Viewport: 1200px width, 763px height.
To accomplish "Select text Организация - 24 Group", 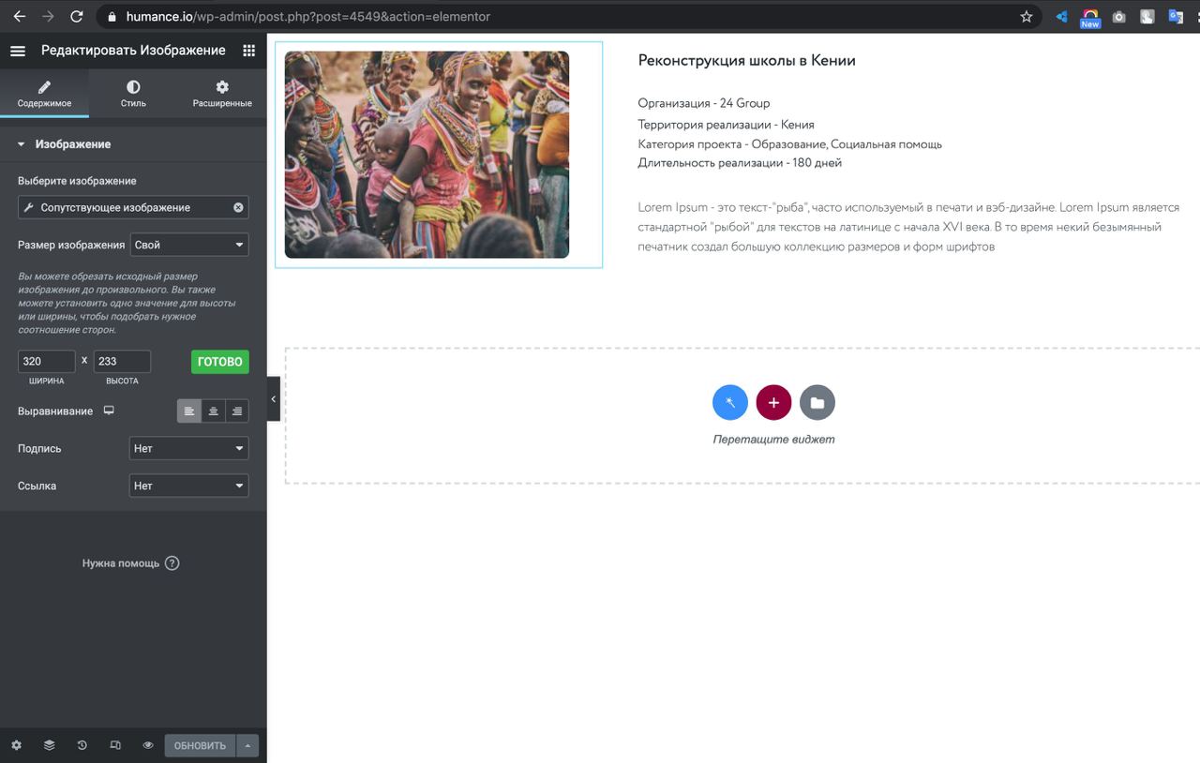I will click(x=703, y=103).
